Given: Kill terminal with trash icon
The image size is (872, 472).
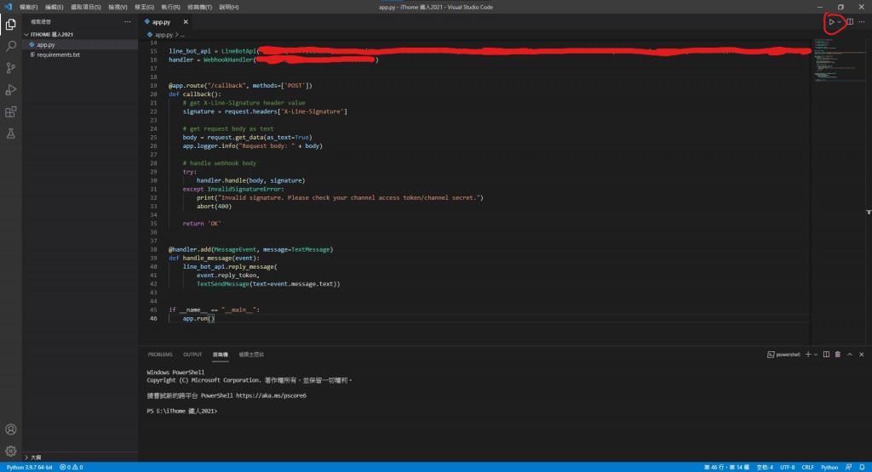Looking at the screenshot, I should pos(838,355).
